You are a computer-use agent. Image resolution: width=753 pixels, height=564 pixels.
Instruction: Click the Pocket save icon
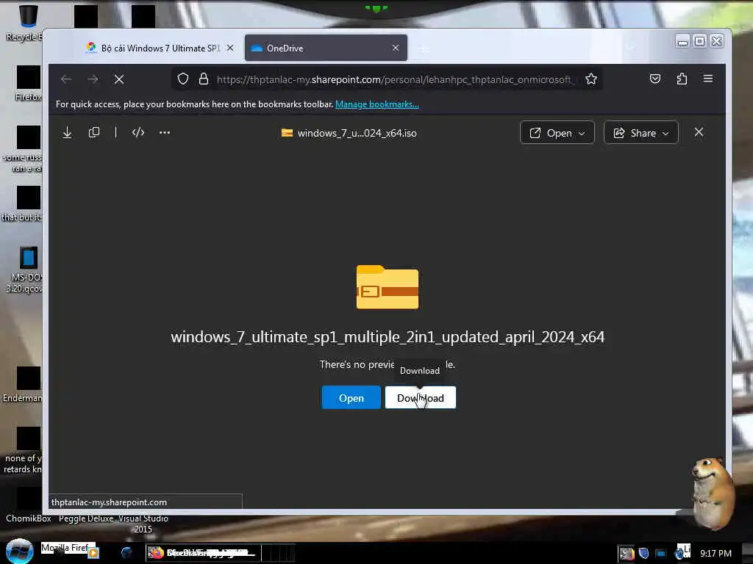click(x=655, y=79)
